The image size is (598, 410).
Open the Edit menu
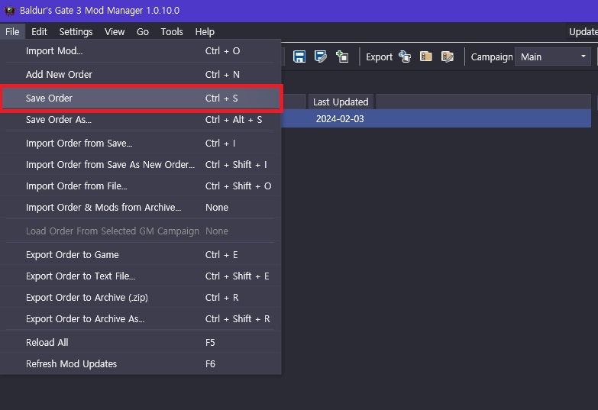(x=39, y=31)
